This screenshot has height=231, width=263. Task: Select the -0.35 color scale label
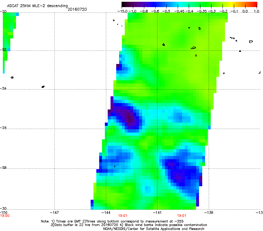pos(202,11)
